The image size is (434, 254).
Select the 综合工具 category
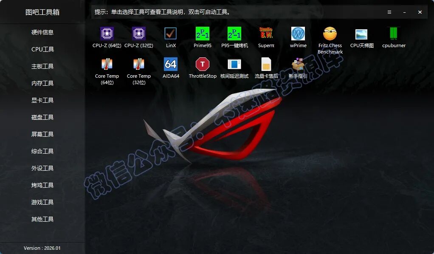[42, 151]
